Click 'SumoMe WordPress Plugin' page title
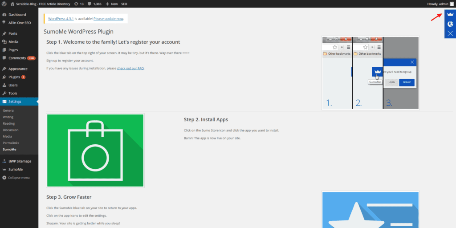 78,32
